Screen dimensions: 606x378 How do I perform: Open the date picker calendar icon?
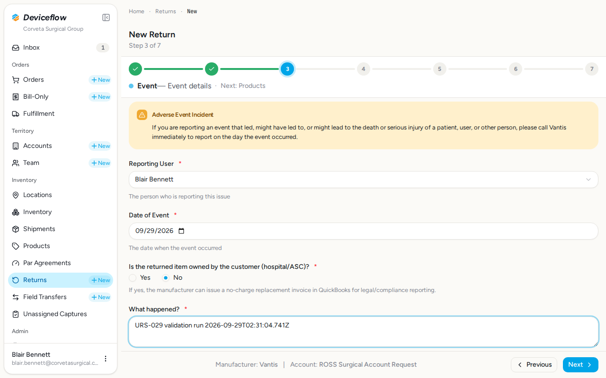181,231
